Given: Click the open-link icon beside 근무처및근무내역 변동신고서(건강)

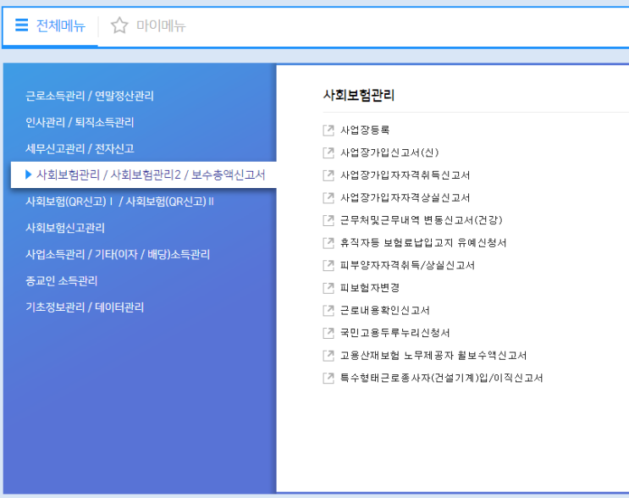Looking at the screenshot, I should [x=328, y=220].
